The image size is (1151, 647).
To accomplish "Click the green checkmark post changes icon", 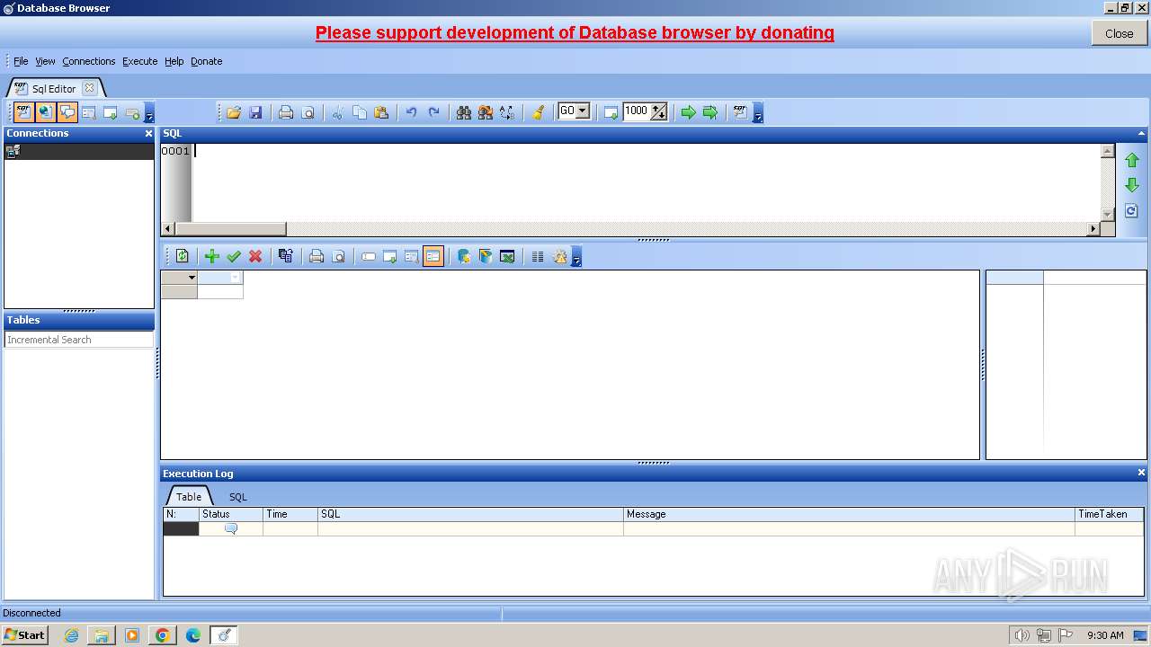I will (x=234, y=256).
